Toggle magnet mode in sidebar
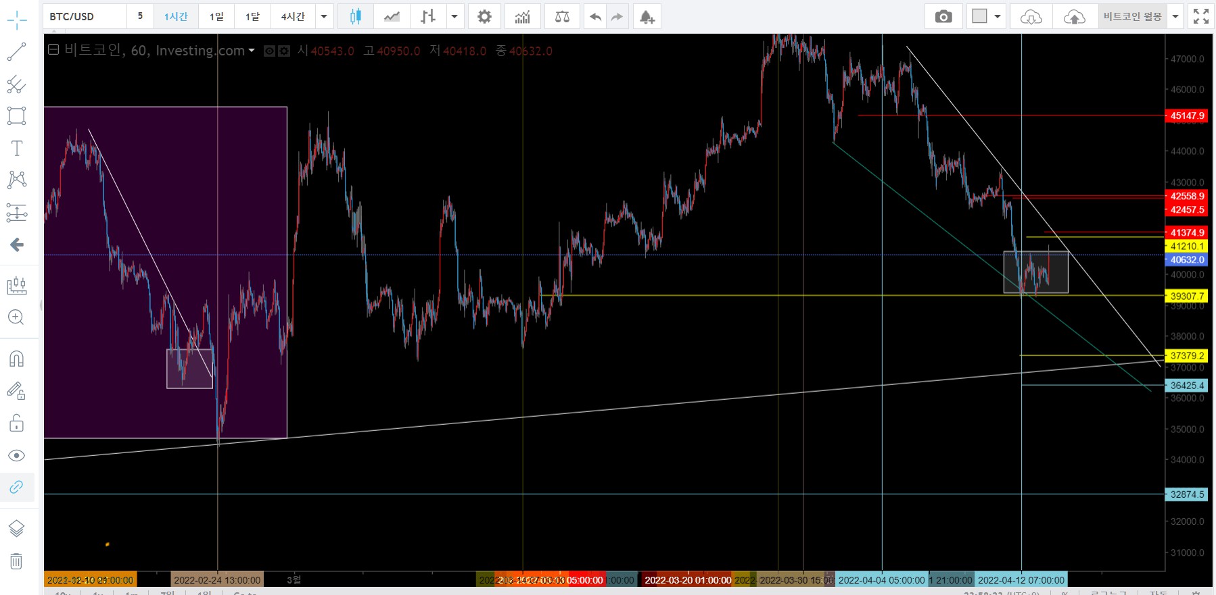 click(x=16, y=359)
